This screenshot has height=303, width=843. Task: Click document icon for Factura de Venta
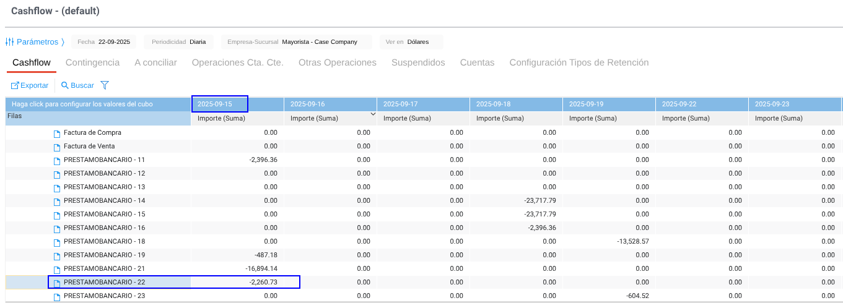point(57,147)
